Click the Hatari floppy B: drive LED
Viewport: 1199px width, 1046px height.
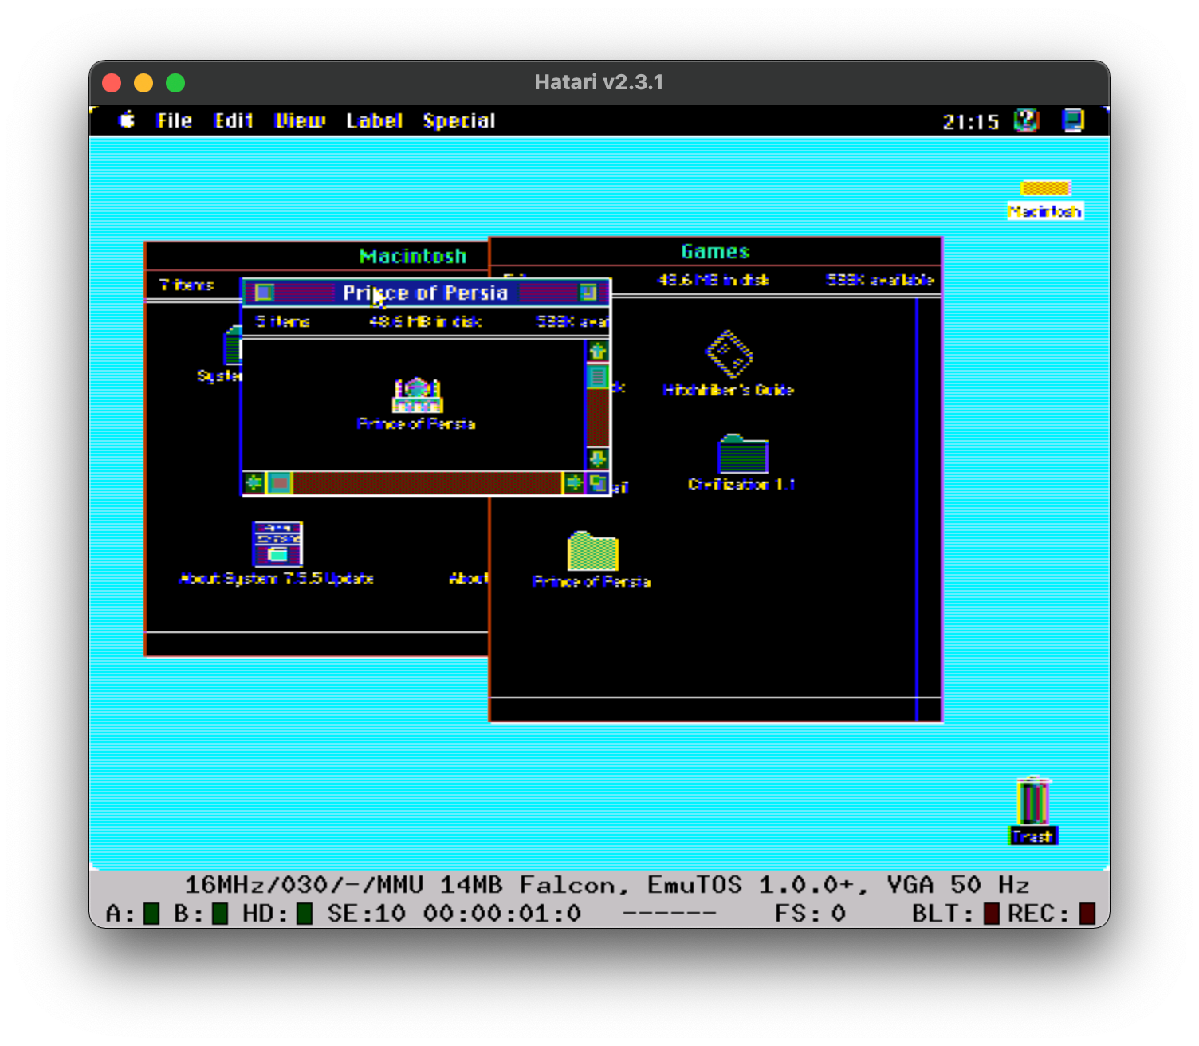pyautogui.click(x=220, y=914)
